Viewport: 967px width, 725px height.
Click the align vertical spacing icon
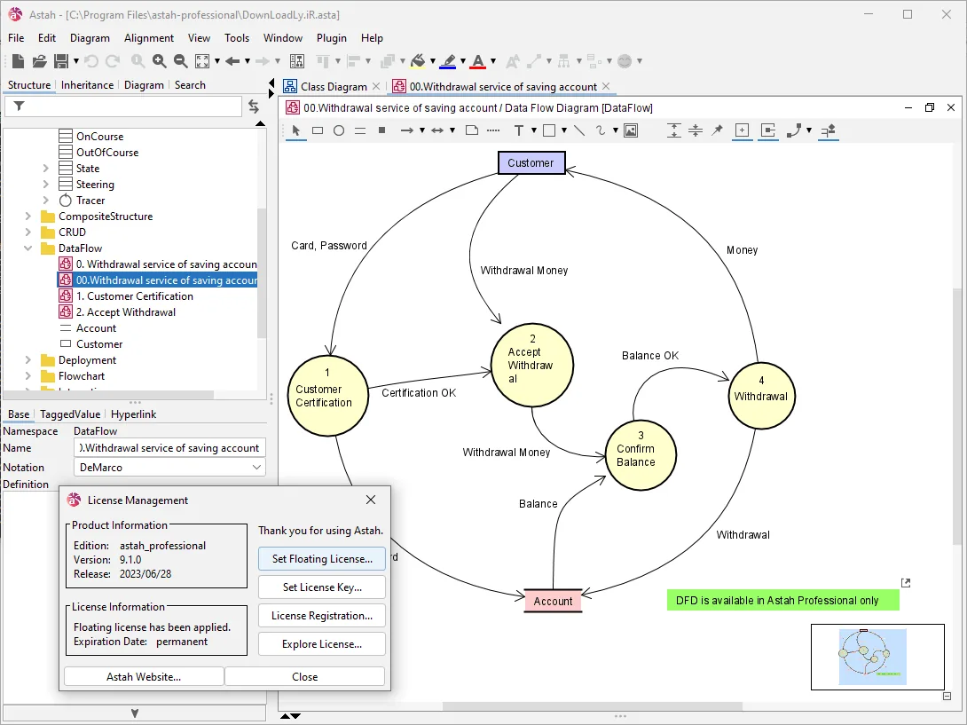coord(674,130)
